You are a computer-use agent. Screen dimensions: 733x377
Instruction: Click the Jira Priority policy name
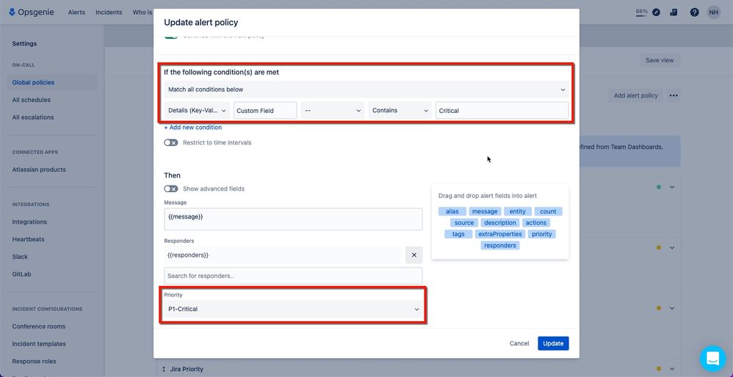(x=187, y=369)
